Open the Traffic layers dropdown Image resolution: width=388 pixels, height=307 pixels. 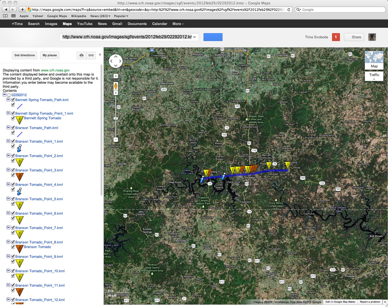pyautogui.click(x=374, y=76)
